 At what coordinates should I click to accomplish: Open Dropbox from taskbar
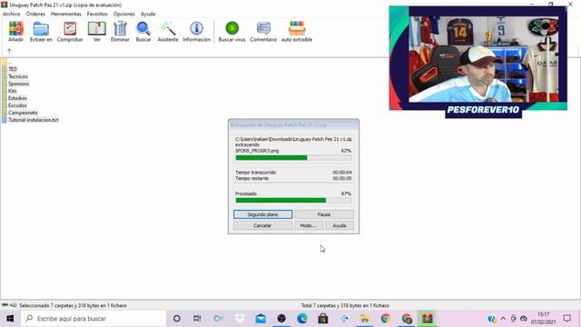(240, 319)
